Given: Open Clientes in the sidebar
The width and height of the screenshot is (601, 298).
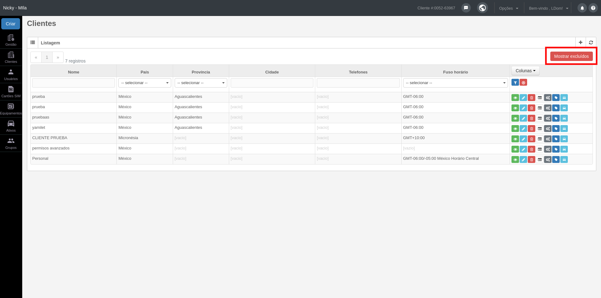Looking at the screenshot, I should click(x=11, y=58).
